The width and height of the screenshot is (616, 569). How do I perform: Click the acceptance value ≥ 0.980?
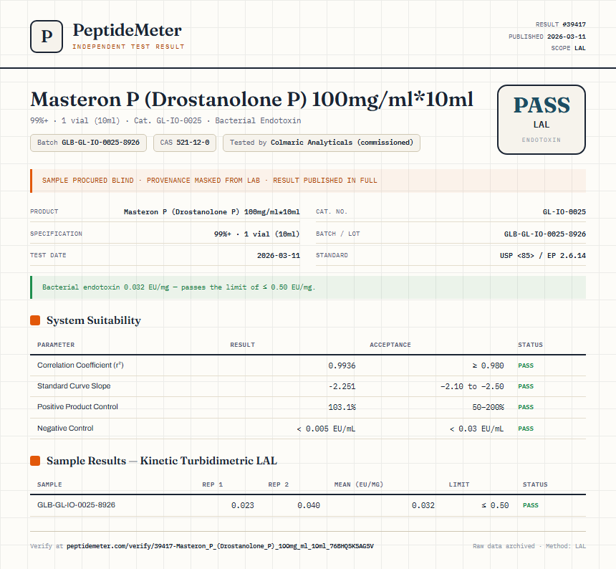[488, 365]
